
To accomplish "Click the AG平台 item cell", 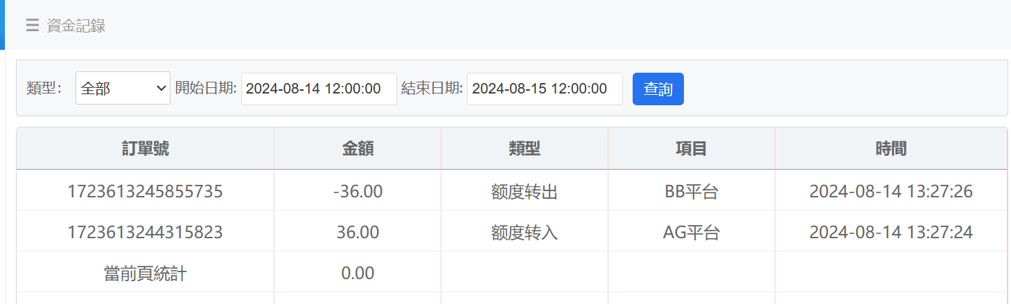I will coord(691,233).
